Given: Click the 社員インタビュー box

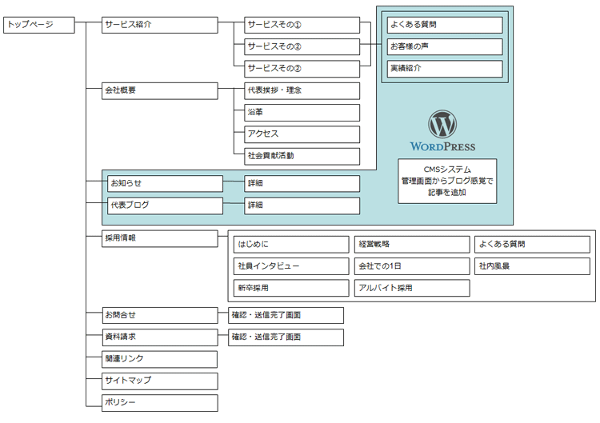Looking at the screenshot, I should pos(290,265).
